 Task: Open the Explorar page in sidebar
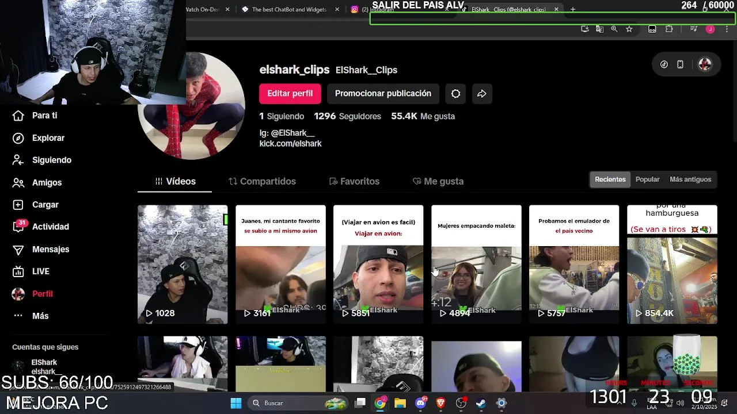tap(39, 138)
